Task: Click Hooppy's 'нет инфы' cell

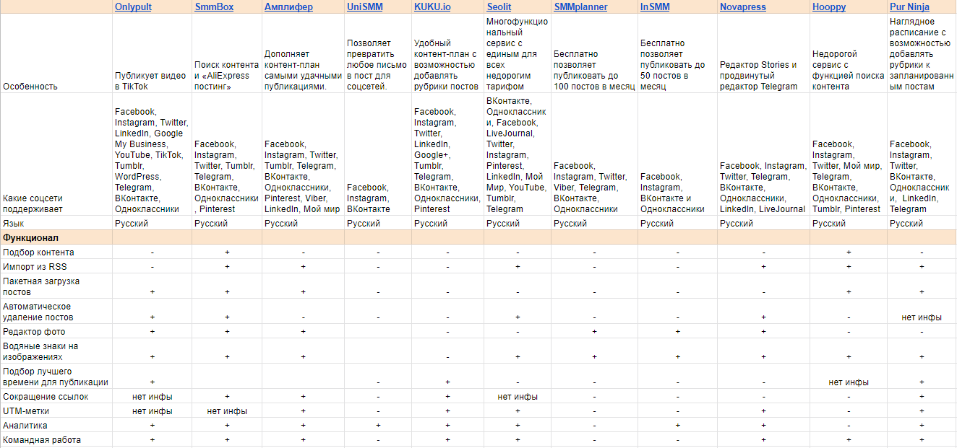Action: [849, 382]
